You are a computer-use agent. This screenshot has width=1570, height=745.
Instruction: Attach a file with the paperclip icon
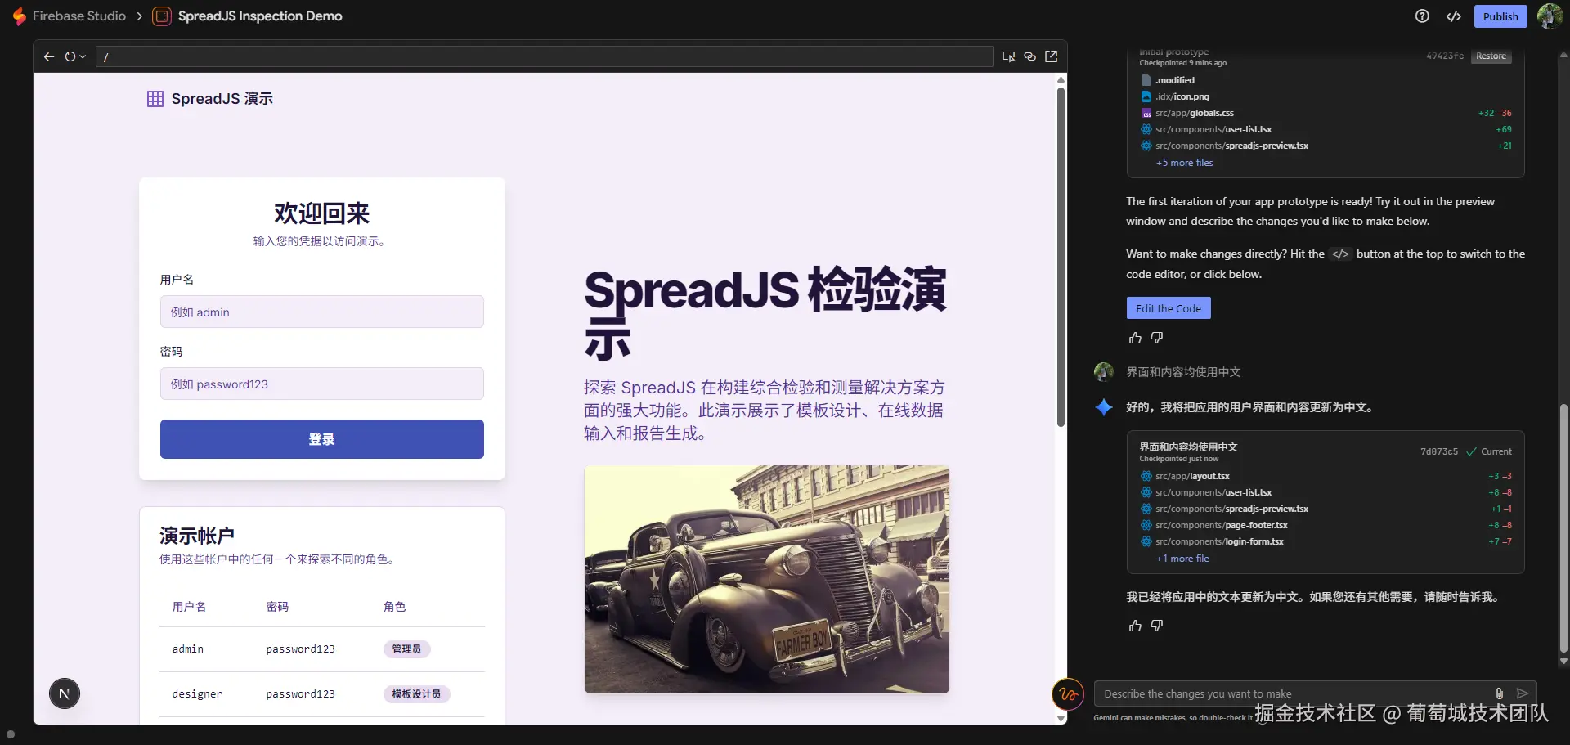point(1500,693)
